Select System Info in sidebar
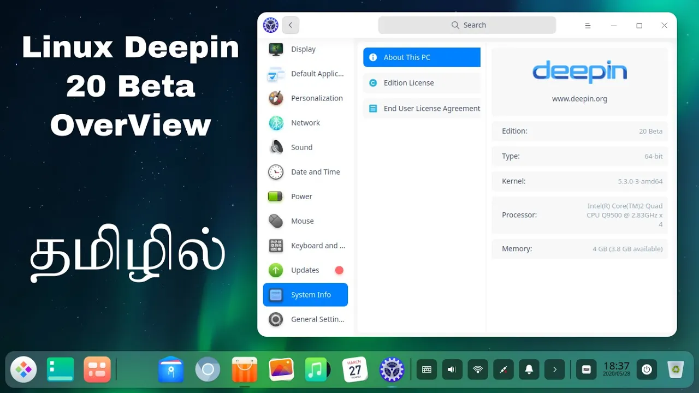This screenshot has height=393, width=699. coord(305,295)
